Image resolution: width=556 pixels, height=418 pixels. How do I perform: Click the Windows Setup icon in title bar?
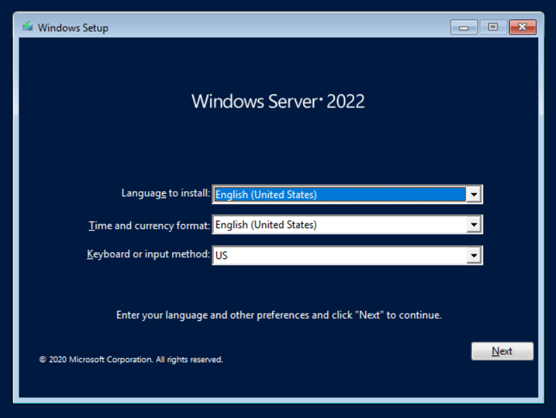[x=27, y=27]
